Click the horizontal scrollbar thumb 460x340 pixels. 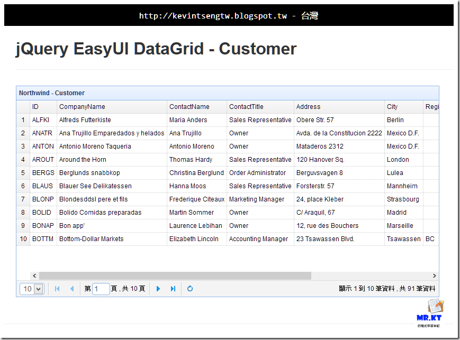click(175, 276)
